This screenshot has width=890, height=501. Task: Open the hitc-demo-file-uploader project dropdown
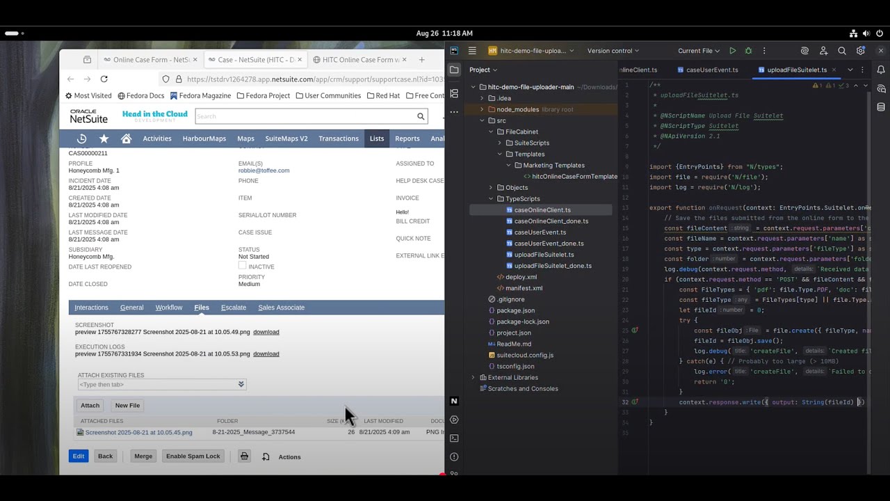(x=531, y=51)
